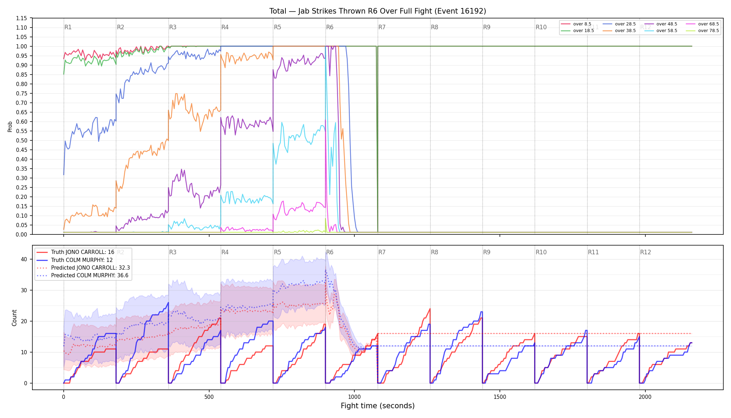Click the R9 round label in Count chart

[x=487, y=252]
